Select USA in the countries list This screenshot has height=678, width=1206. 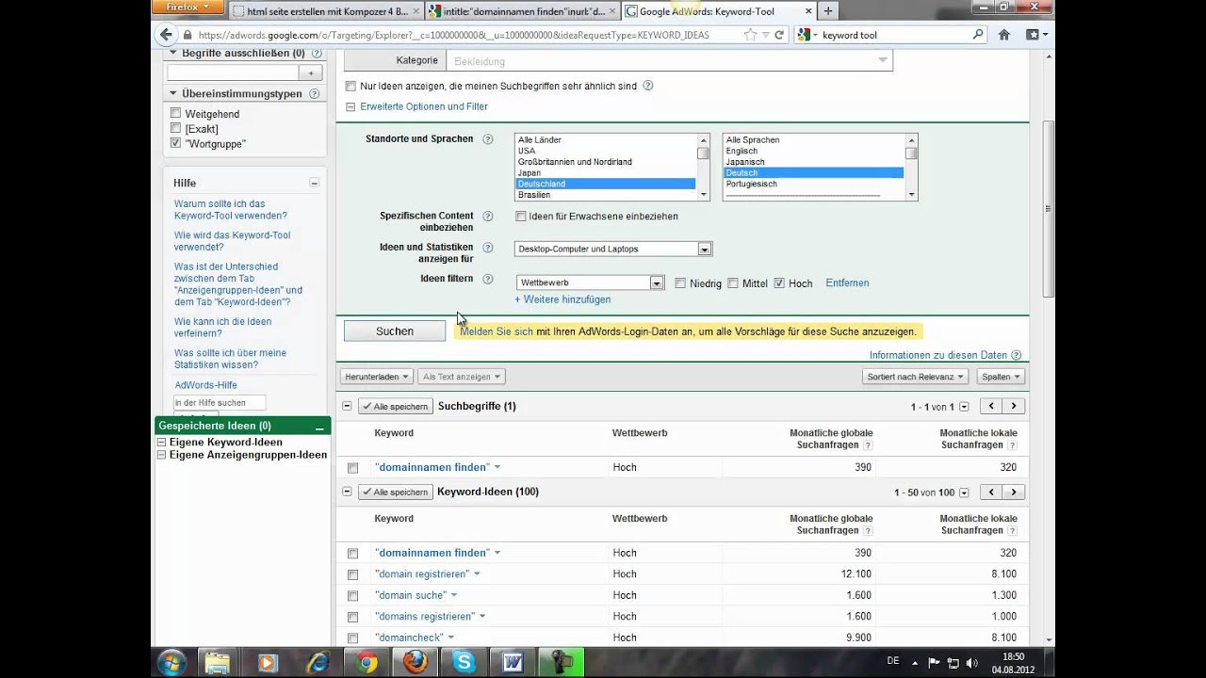coord(606,151)
